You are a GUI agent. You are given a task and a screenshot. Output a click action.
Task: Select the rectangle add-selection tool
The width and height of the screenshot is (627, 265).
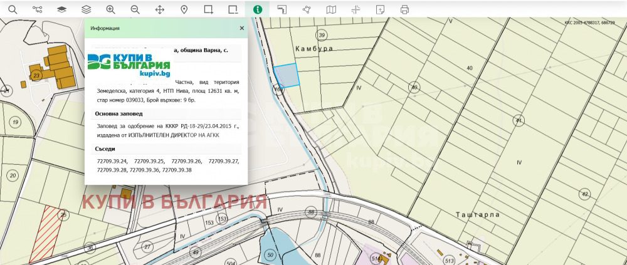(209, 9)
